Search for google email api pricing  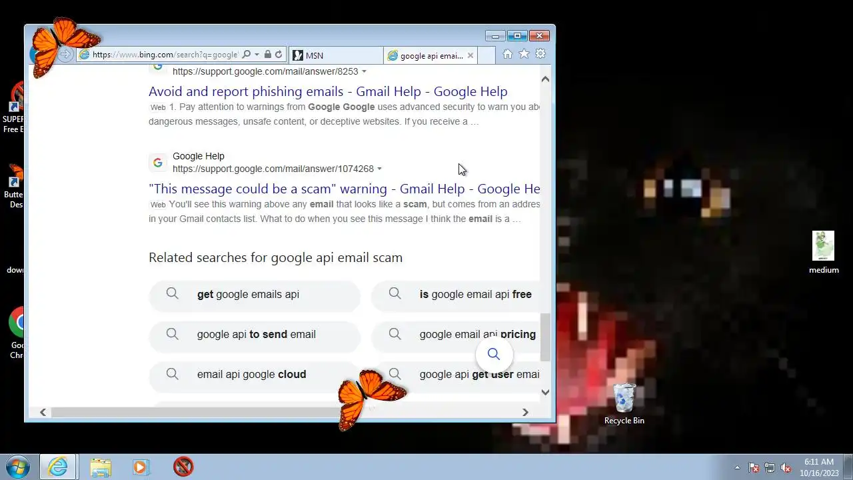[x=456, y=335]
